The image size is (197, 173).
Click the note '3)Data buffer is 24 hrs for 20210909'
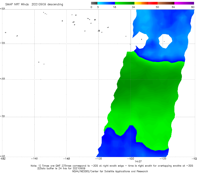pos(61,168)
